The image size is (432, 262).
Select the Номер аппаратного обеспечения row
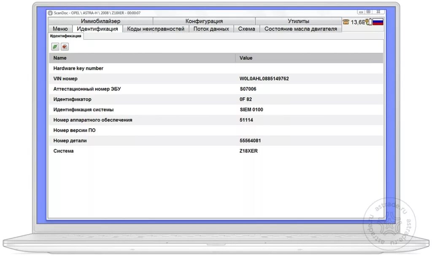[216, 120]
